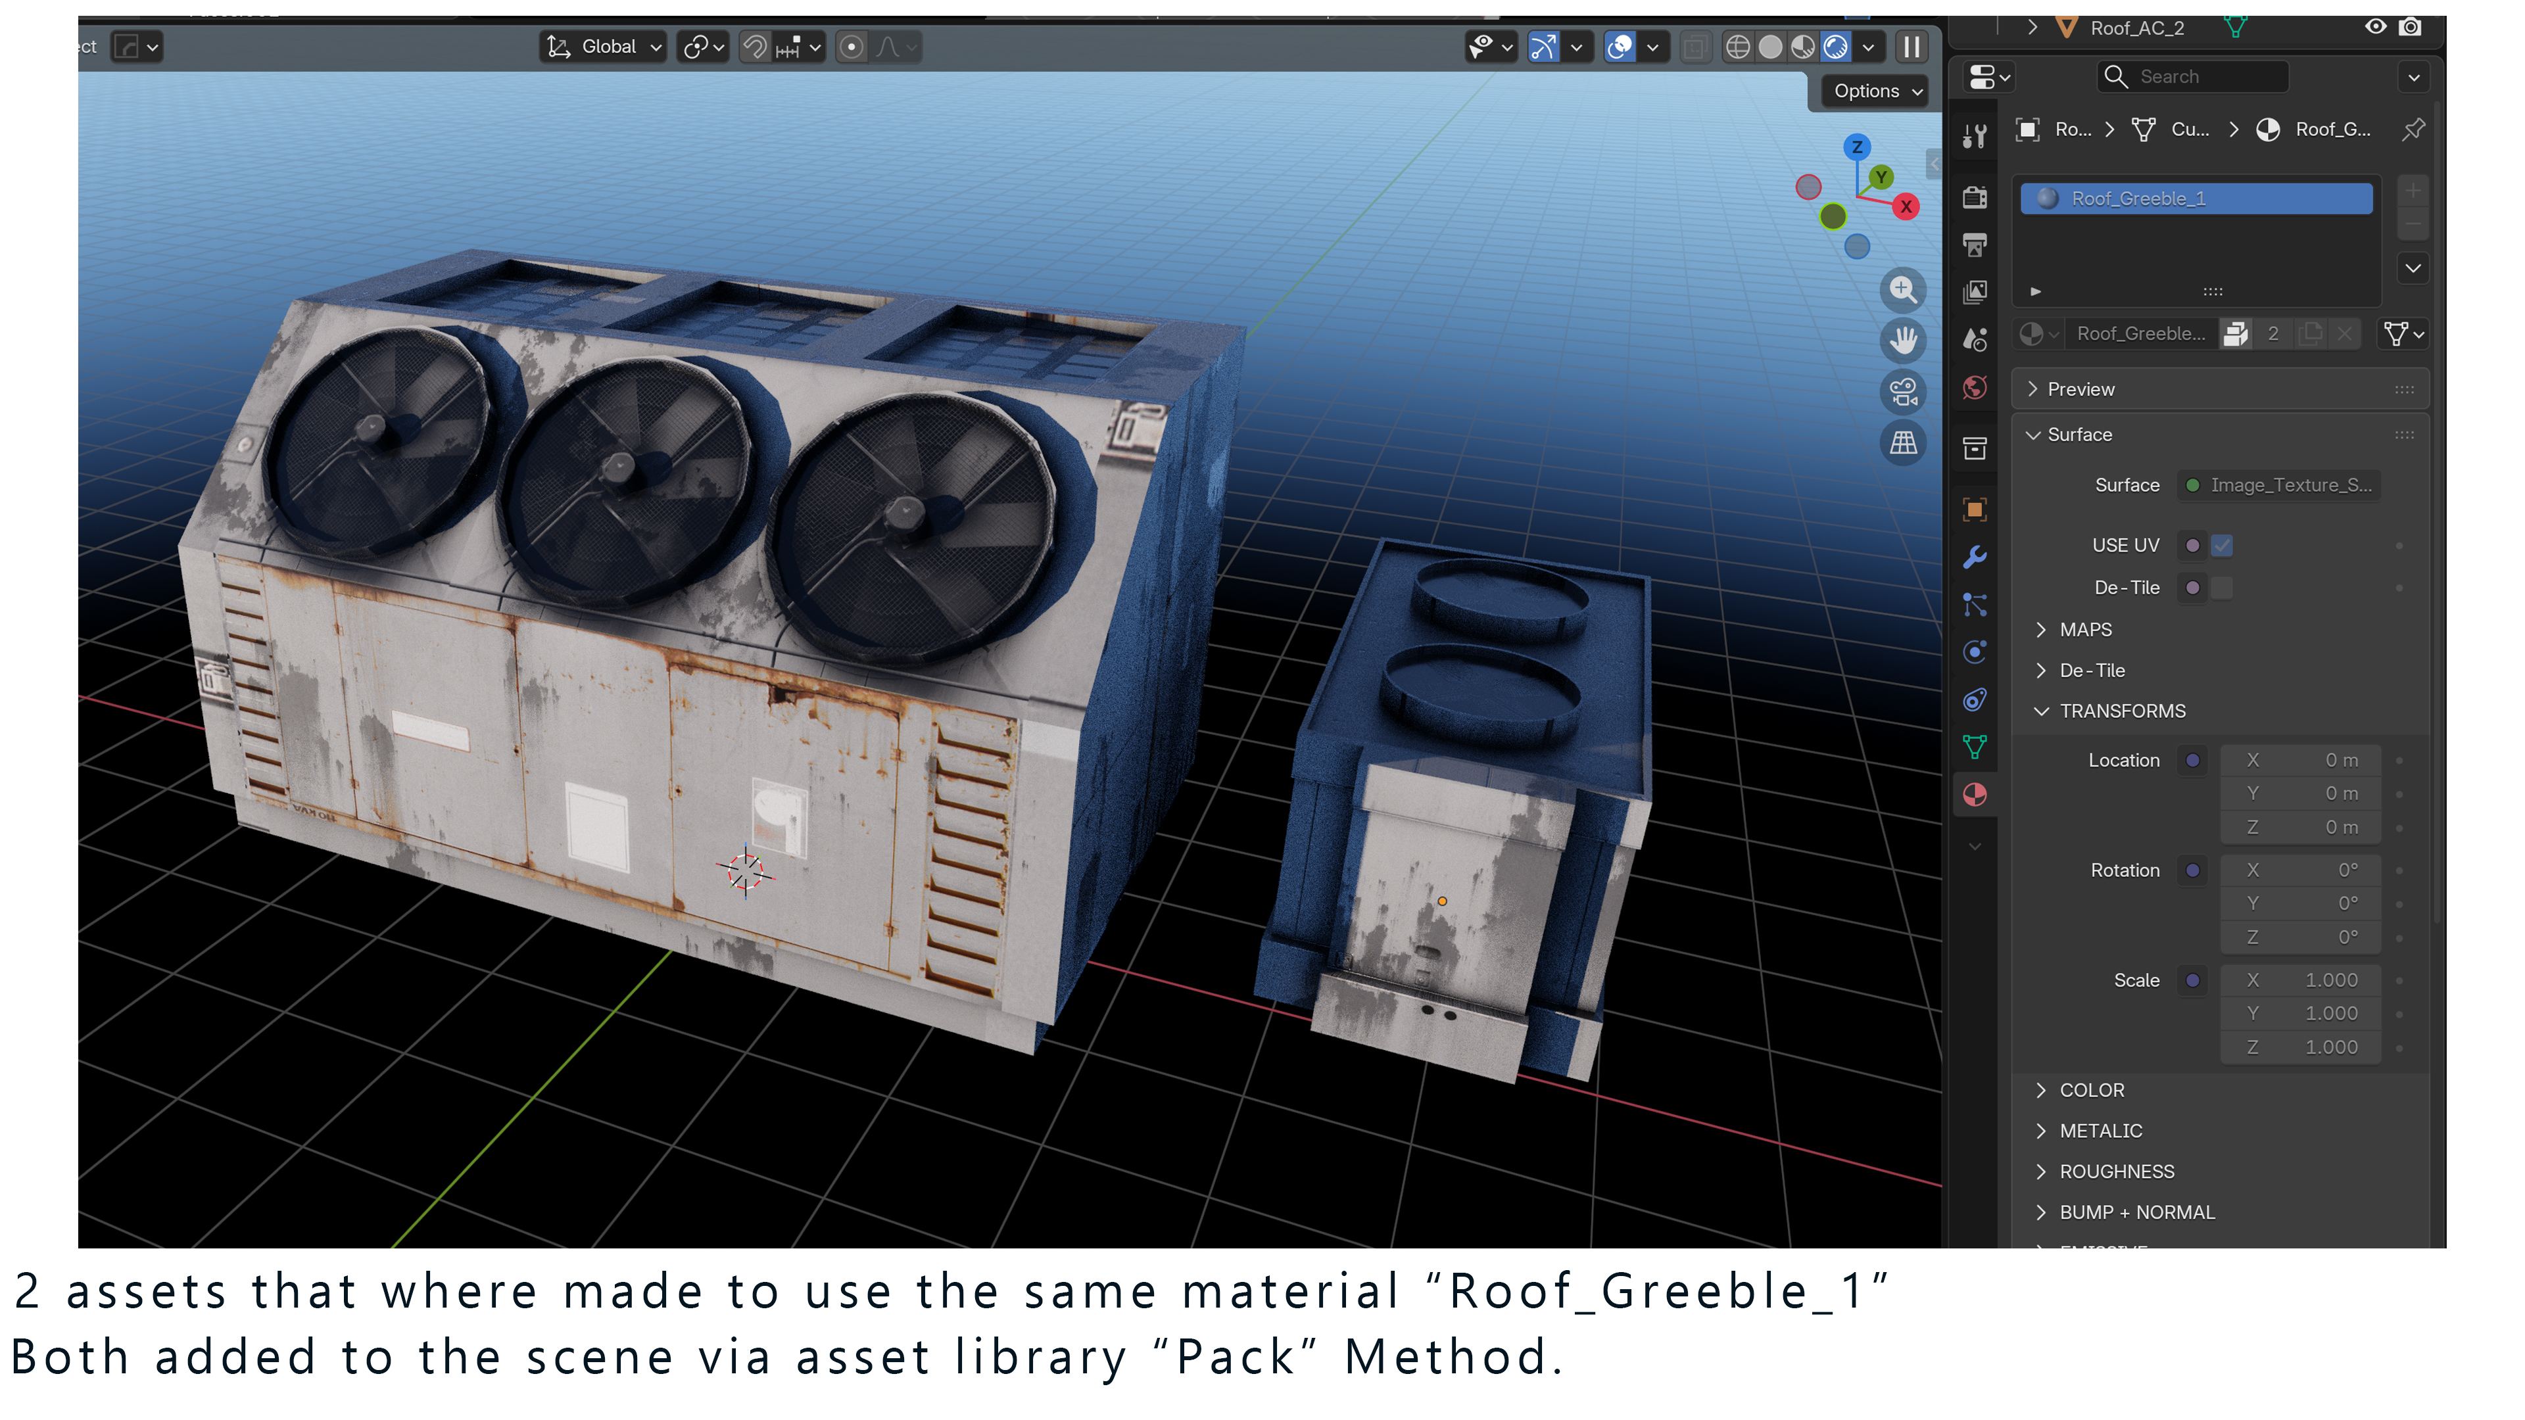Expand the MAPS section
2525x1420 pixels.
(x=2084, y=629)
